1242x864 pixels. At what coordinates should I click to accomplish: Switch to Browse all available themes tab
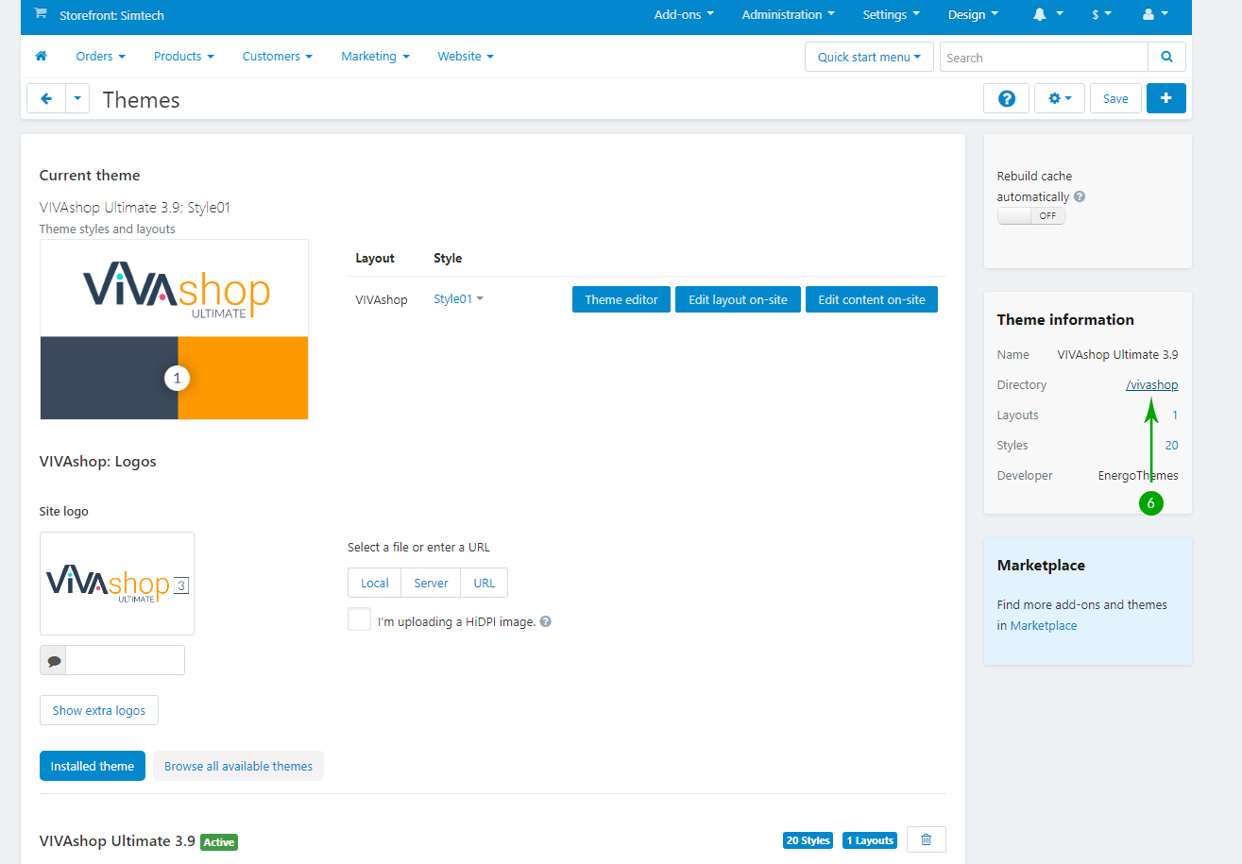tap(238, 766)
